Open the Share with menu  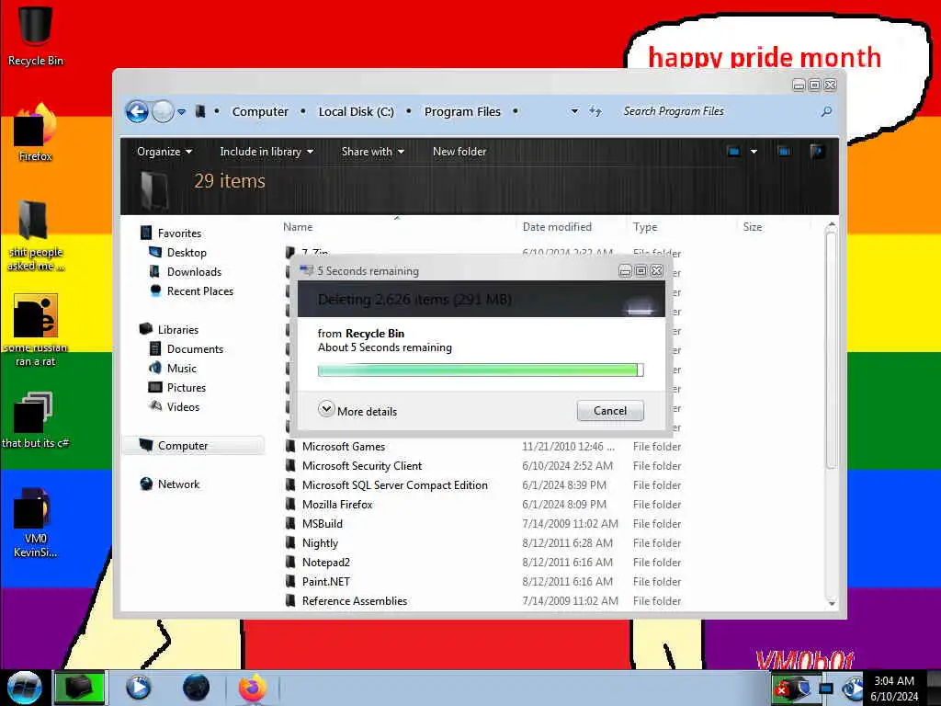point(373,152)
